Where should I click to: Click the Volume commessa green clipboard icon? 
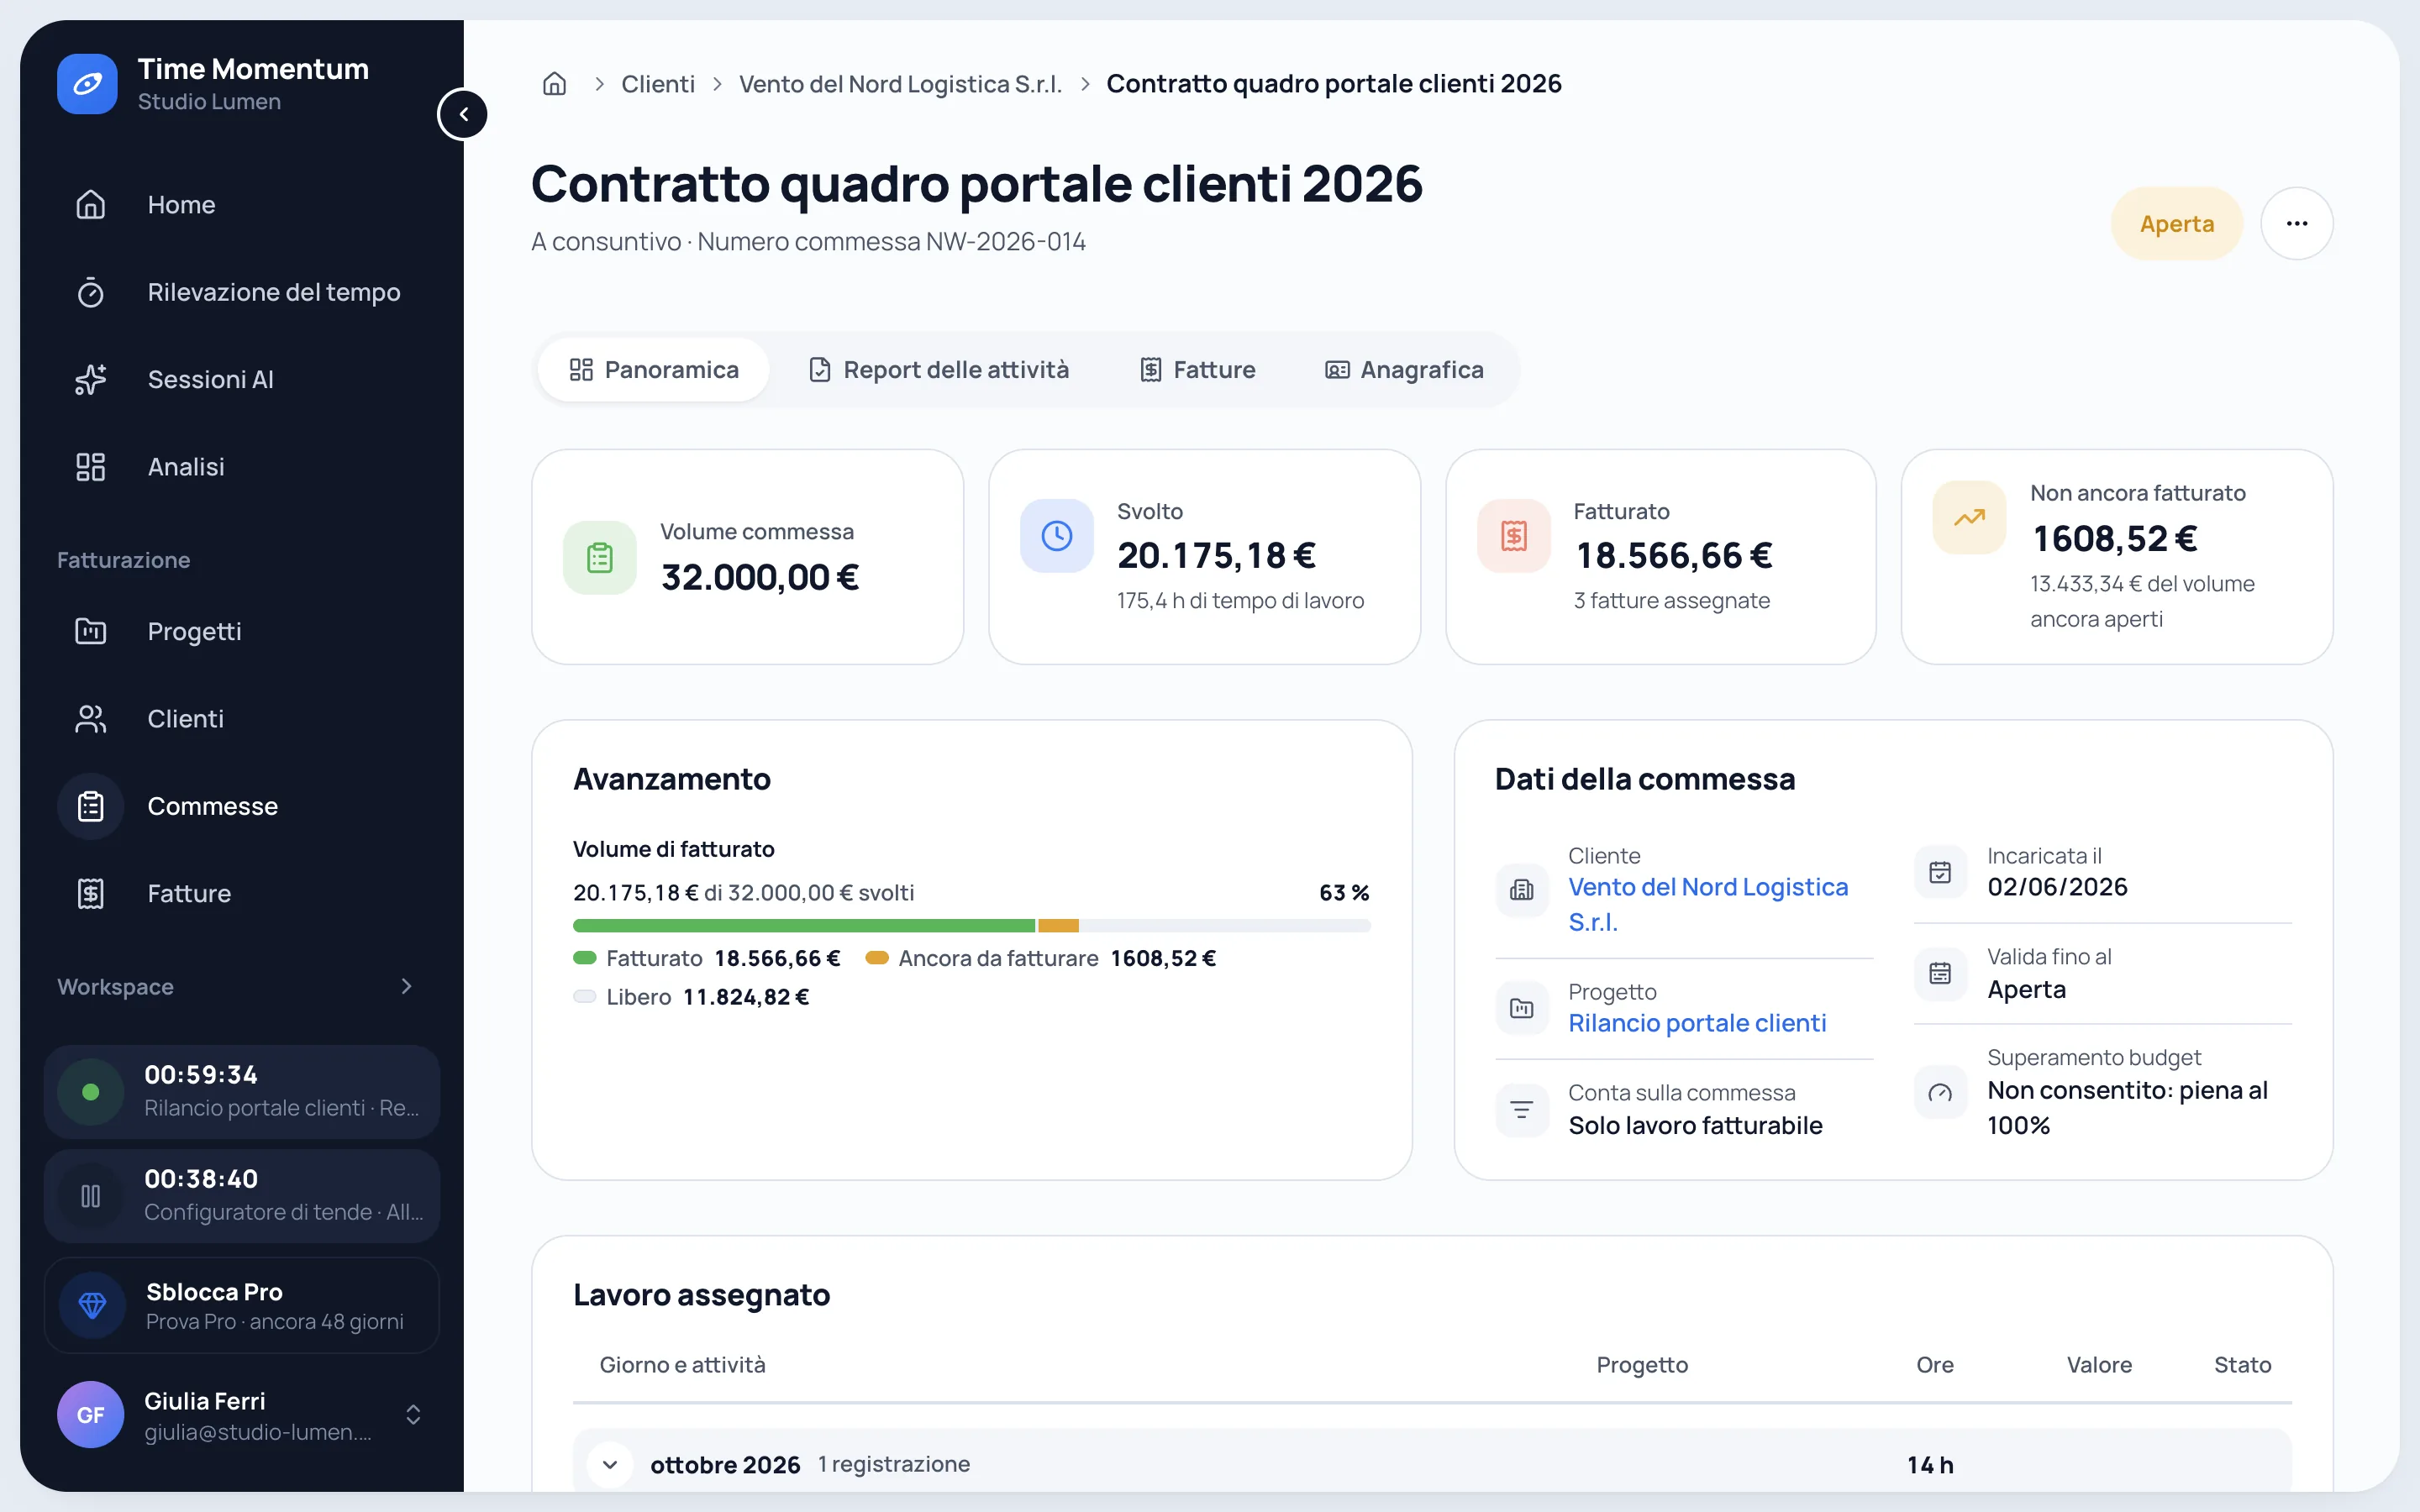[600, 558]
